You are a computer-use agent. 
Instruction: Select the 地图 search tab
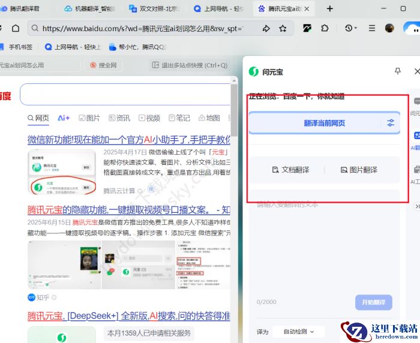click(209, 118)
